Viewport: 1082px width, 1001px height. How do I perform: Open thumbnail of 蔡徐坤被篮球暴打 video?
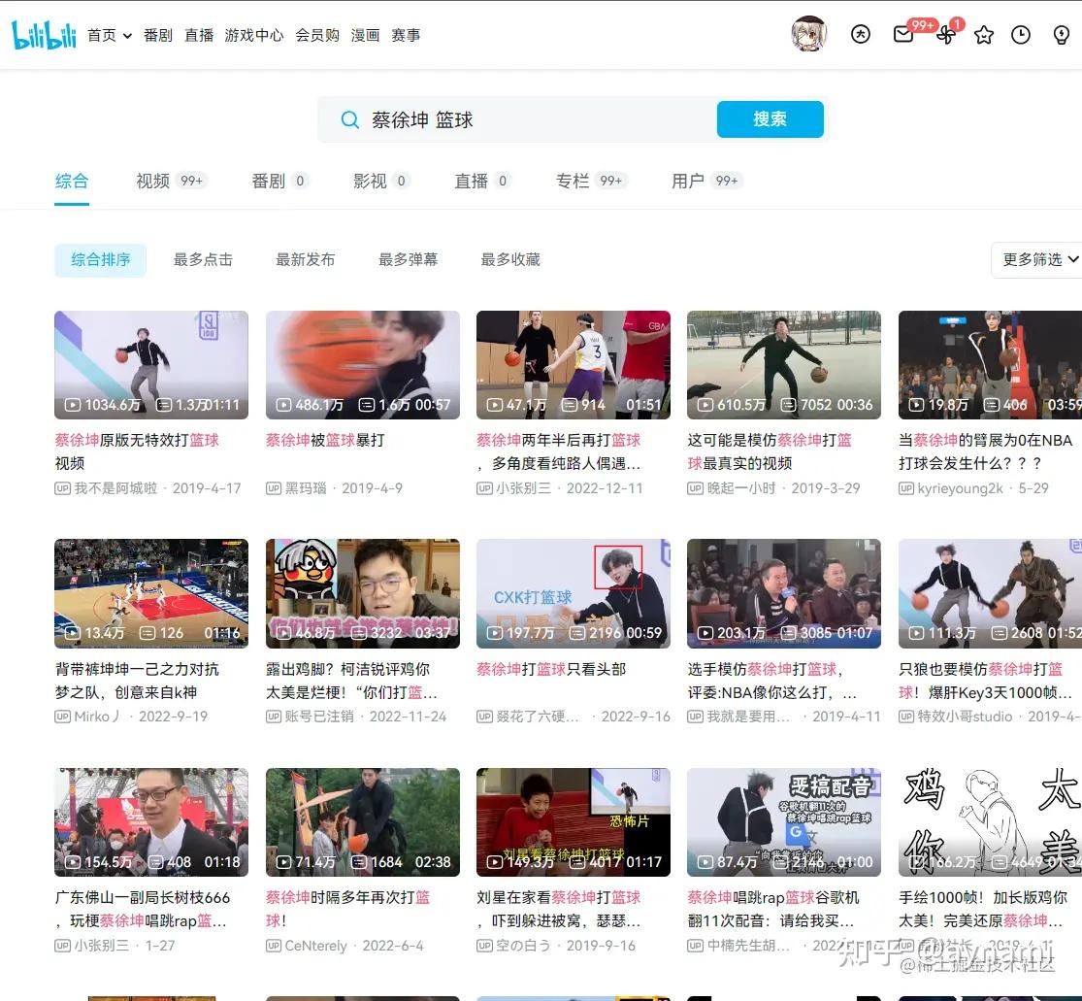coord(362,364)
